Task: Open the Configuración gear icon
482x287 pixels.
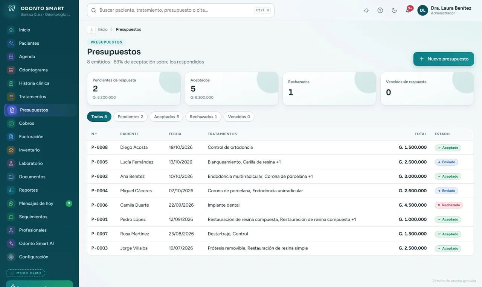Action: click(x=11, y=257)
